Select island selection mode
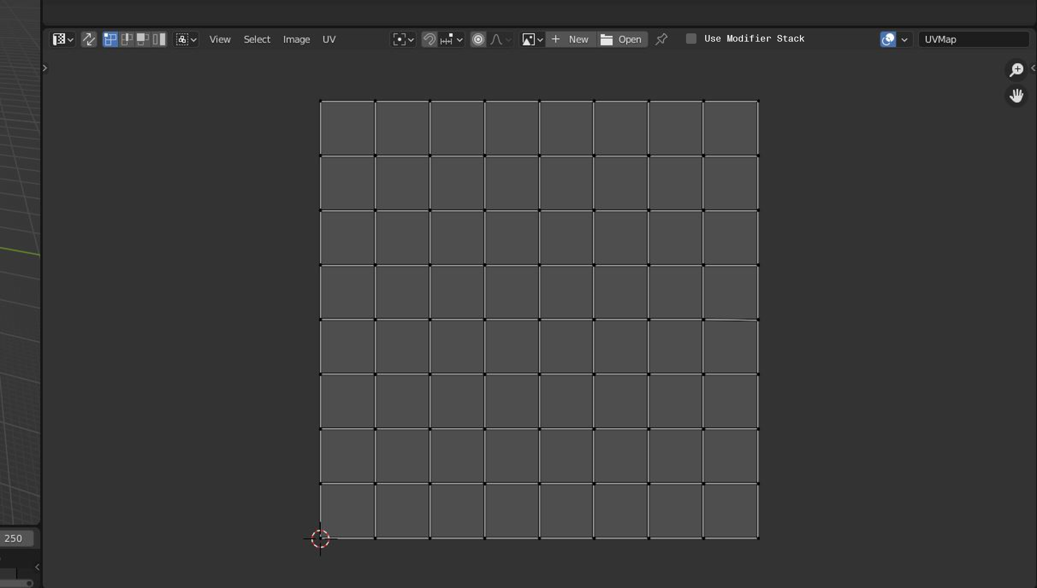The image size is (1037, 588). coord(159,39)
